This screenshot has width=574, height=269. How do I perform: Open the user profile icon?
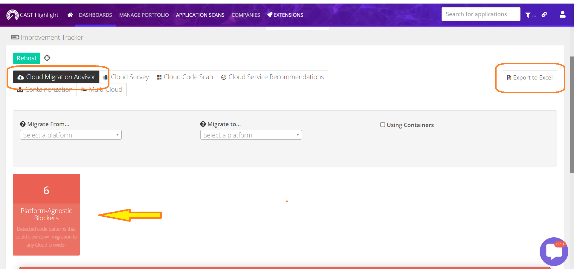pyautogui.click(x=563, y=14)
